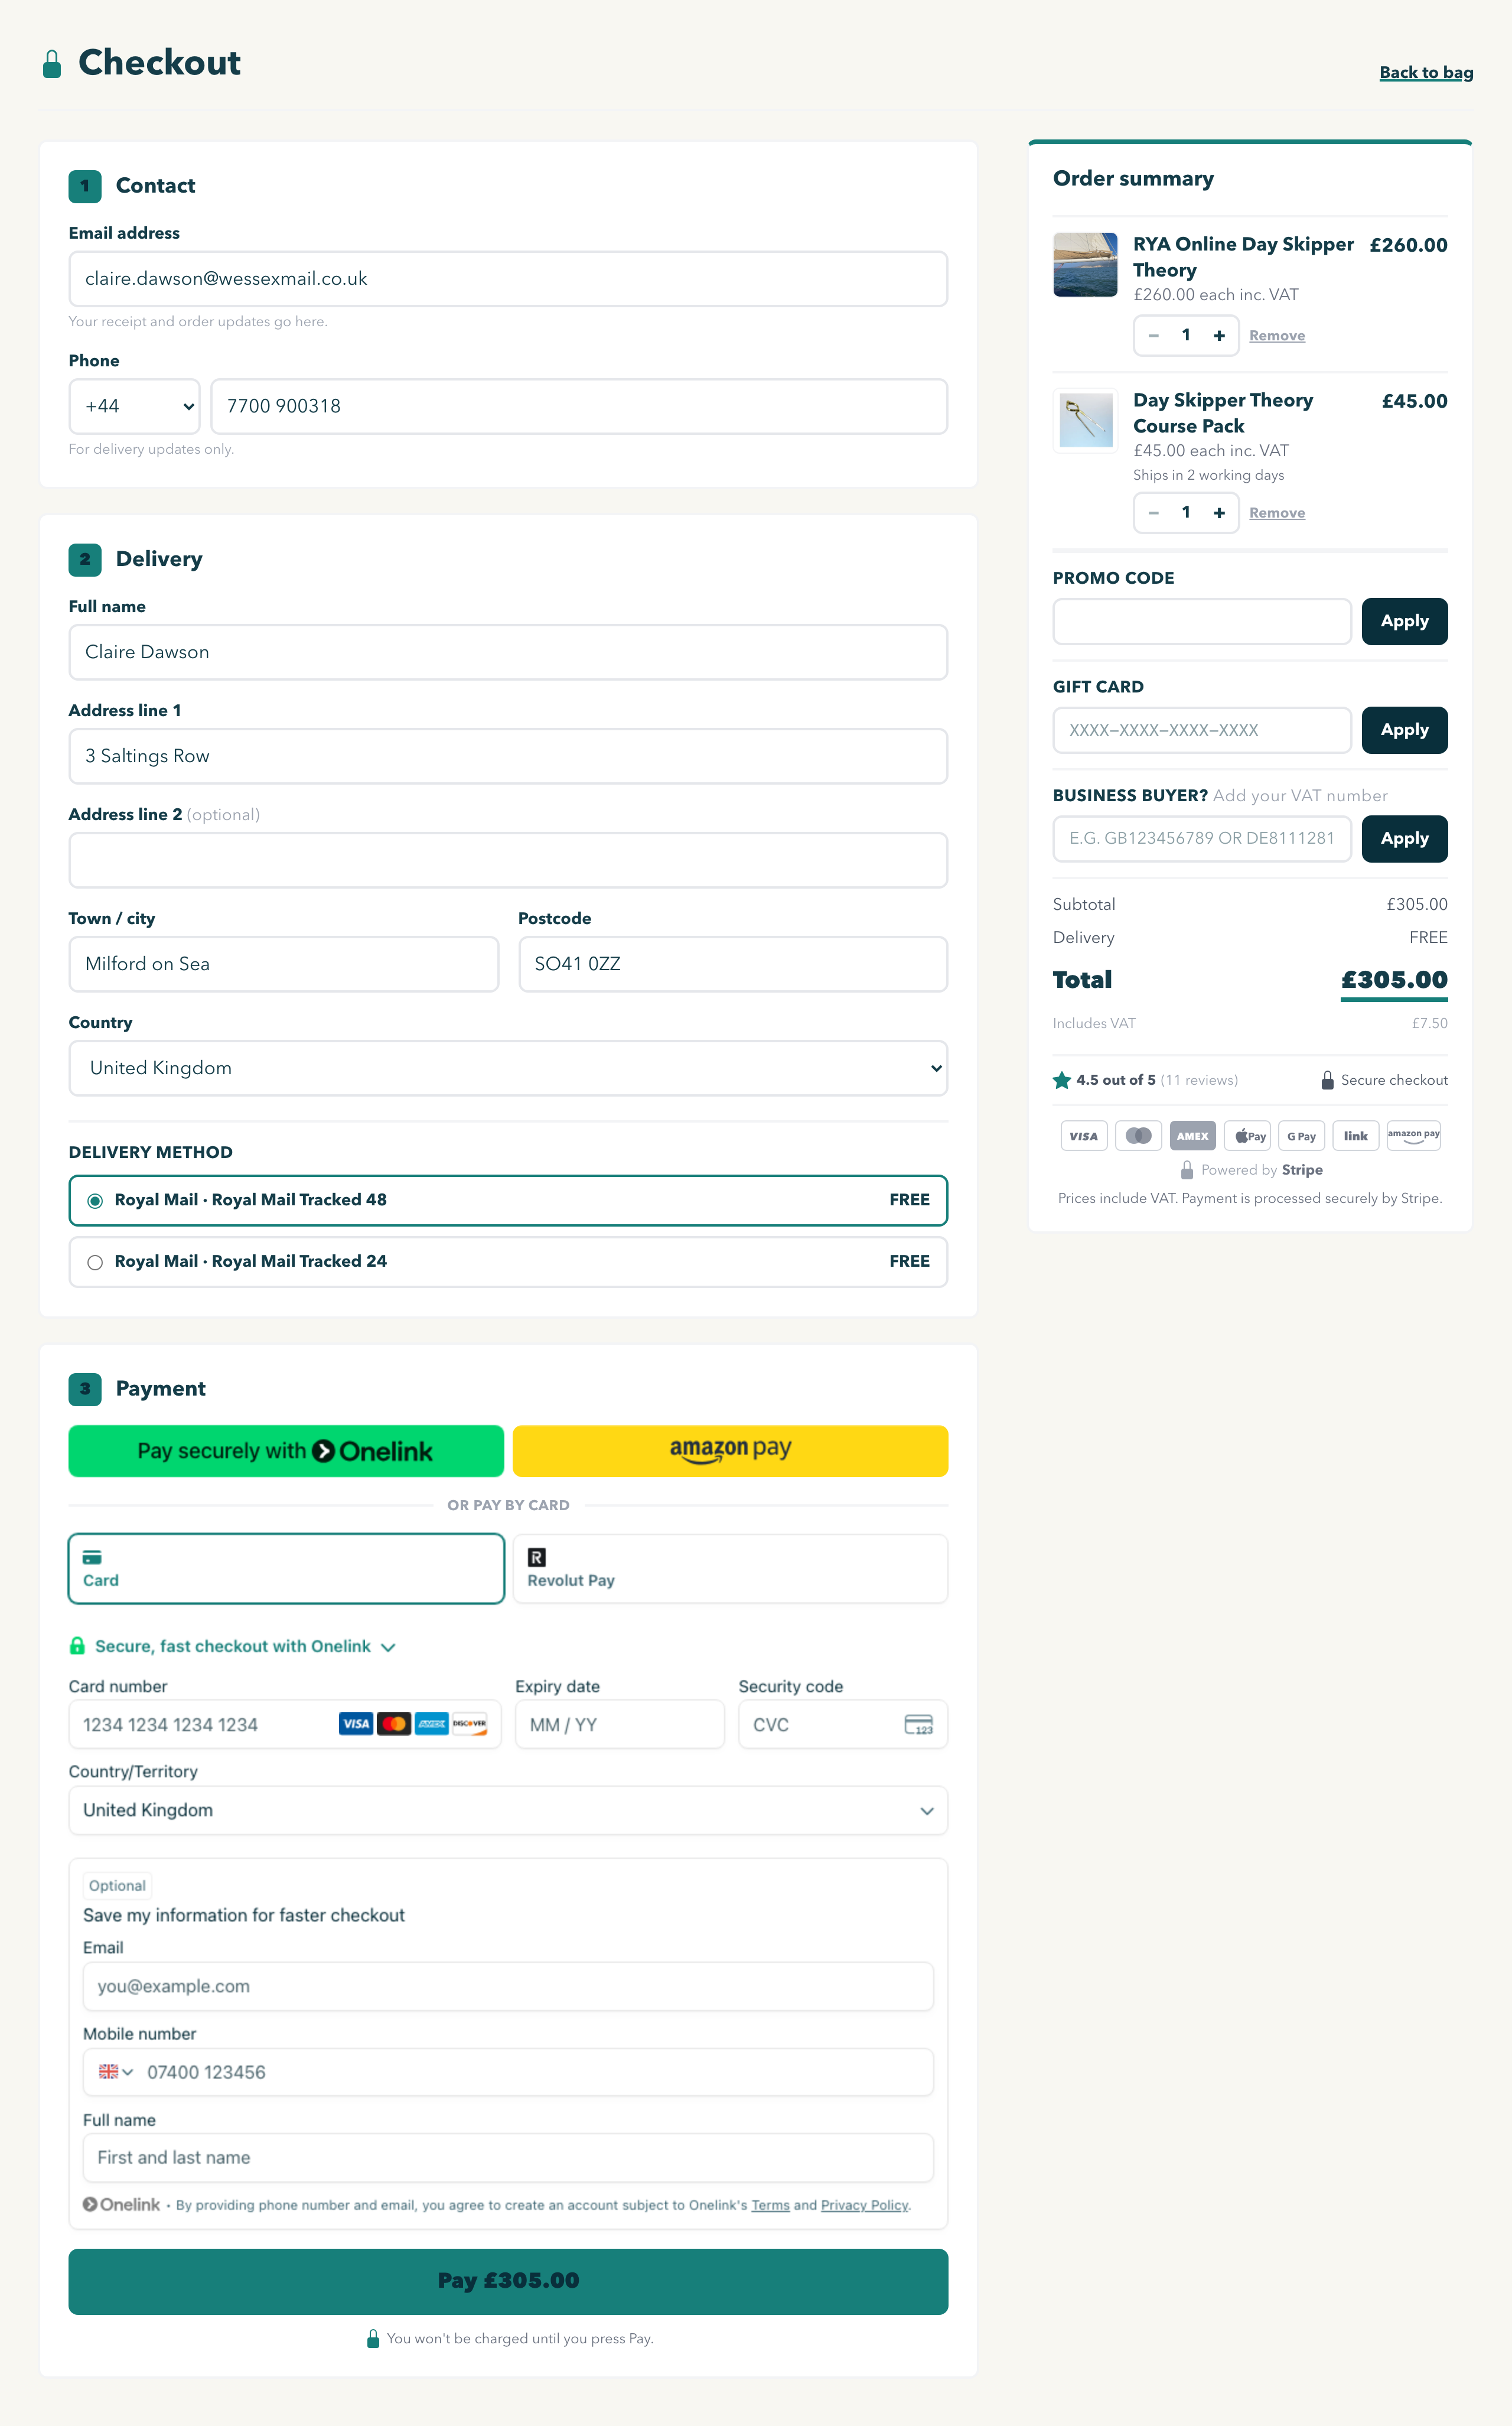Viewport: 1512px width, 2426px height.
Task: Apply the promo code
Action: (x=1404, y=621)
